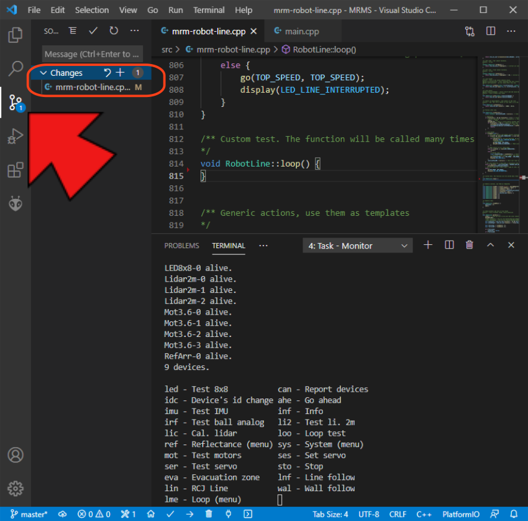Split the editor to the right
The image size is (528, 521).
coord(491,31)
